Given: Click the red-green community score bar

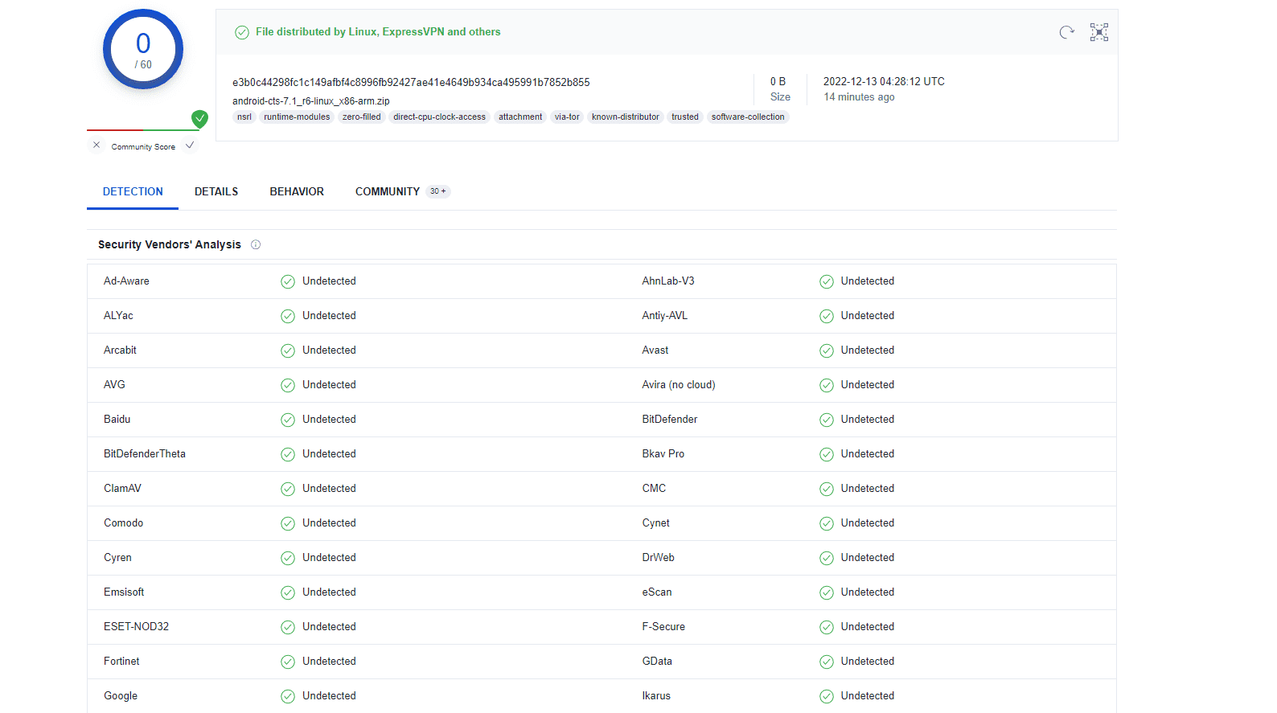Looking at the screenshot, I should click(138, 129).
